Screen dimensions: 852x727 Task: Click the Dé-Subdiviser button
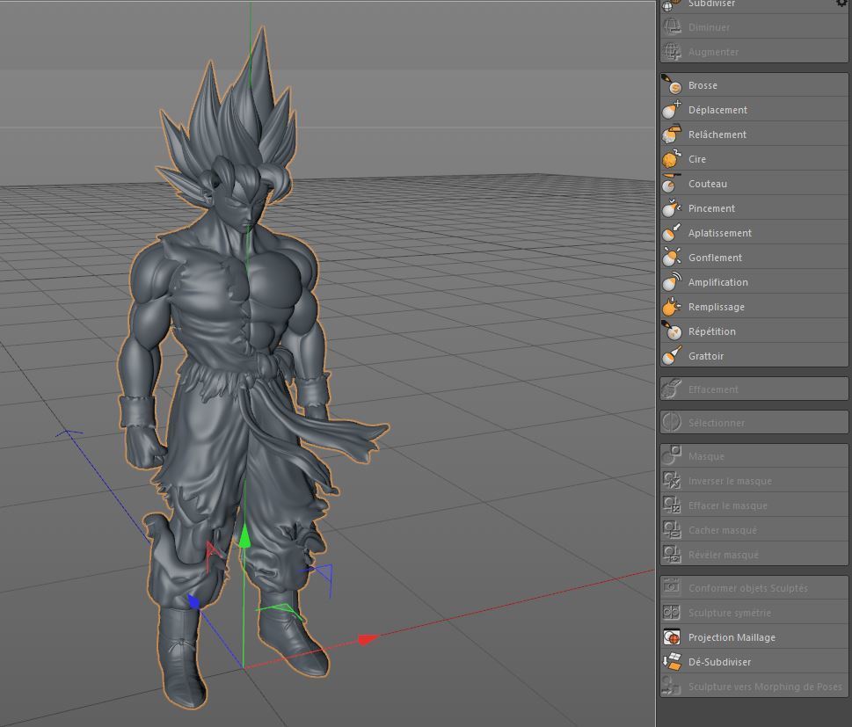[x=754, y=662]
